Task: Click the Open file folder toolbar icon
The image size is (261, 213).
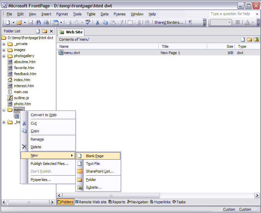Action: [x=19, y=22]
